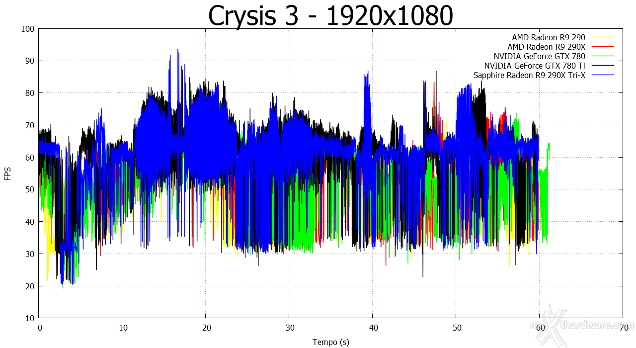
Task: Click the black legend line sample
Action: coord(602,66)
